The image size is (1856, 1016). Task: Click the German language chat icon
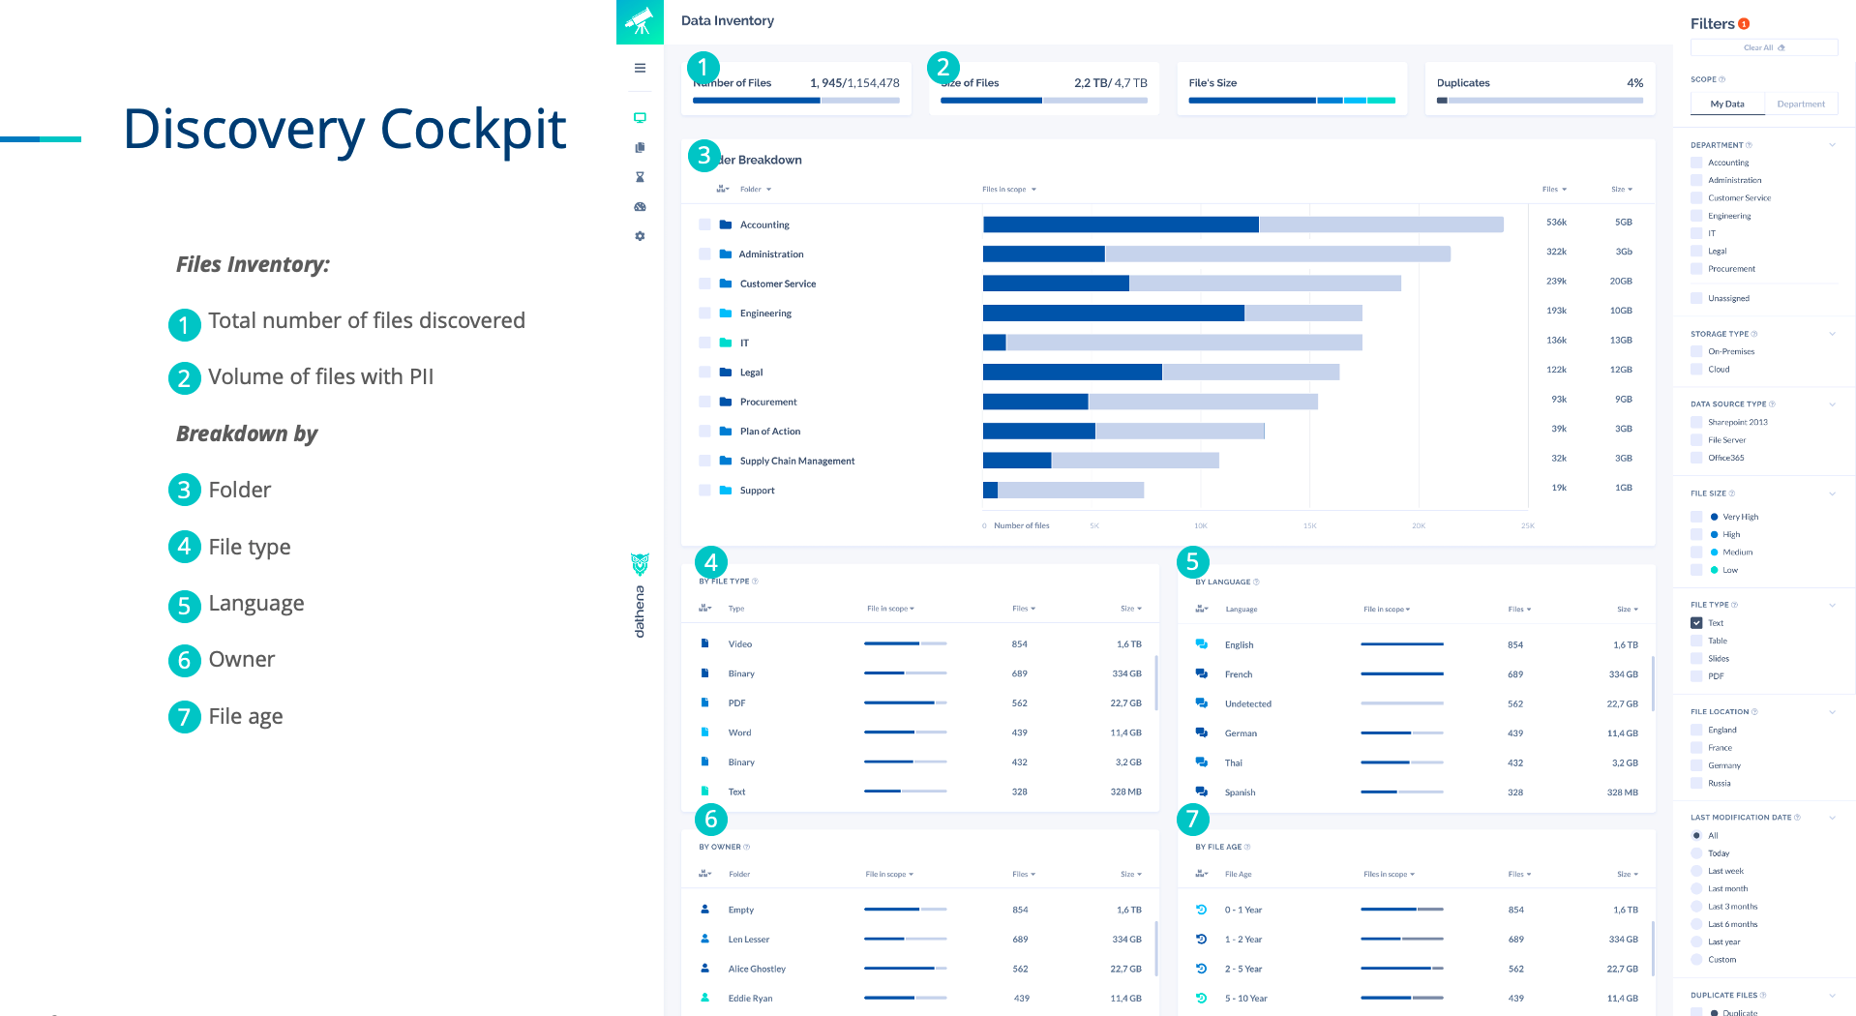(1201, 733)
